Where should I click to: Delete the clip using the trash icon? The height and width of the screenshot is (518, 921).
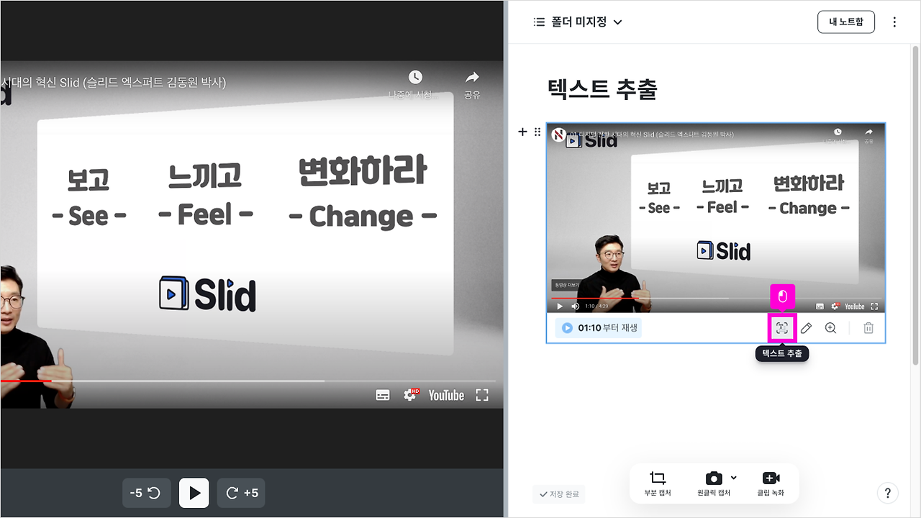point(868,328)
